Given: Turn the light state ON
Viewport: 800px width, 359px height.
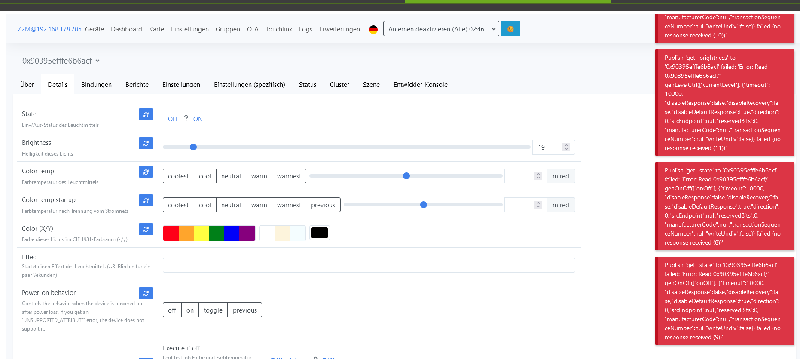Looking at the screenshot, I should pos(198,119).
